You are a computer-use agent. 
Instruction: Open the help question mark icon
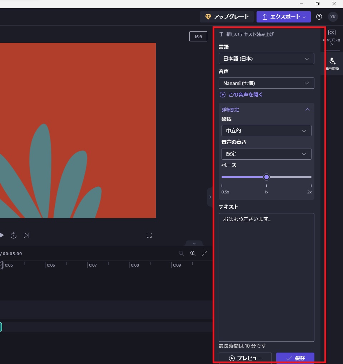(319, 17)
